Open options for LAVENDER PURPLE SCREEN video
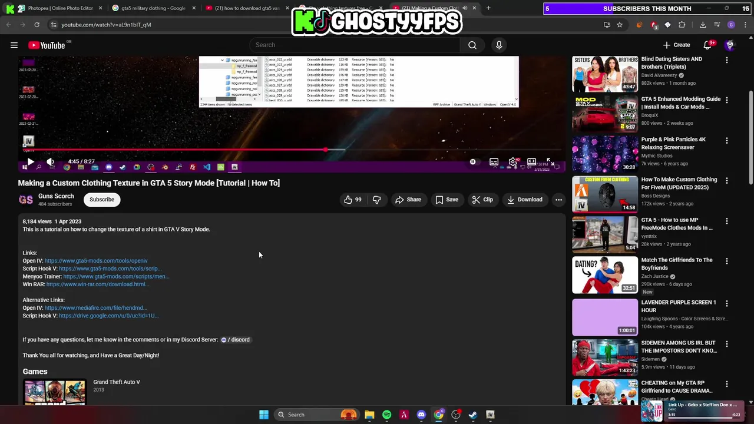Viewport: 754px width, 424px height. [727, 303]
